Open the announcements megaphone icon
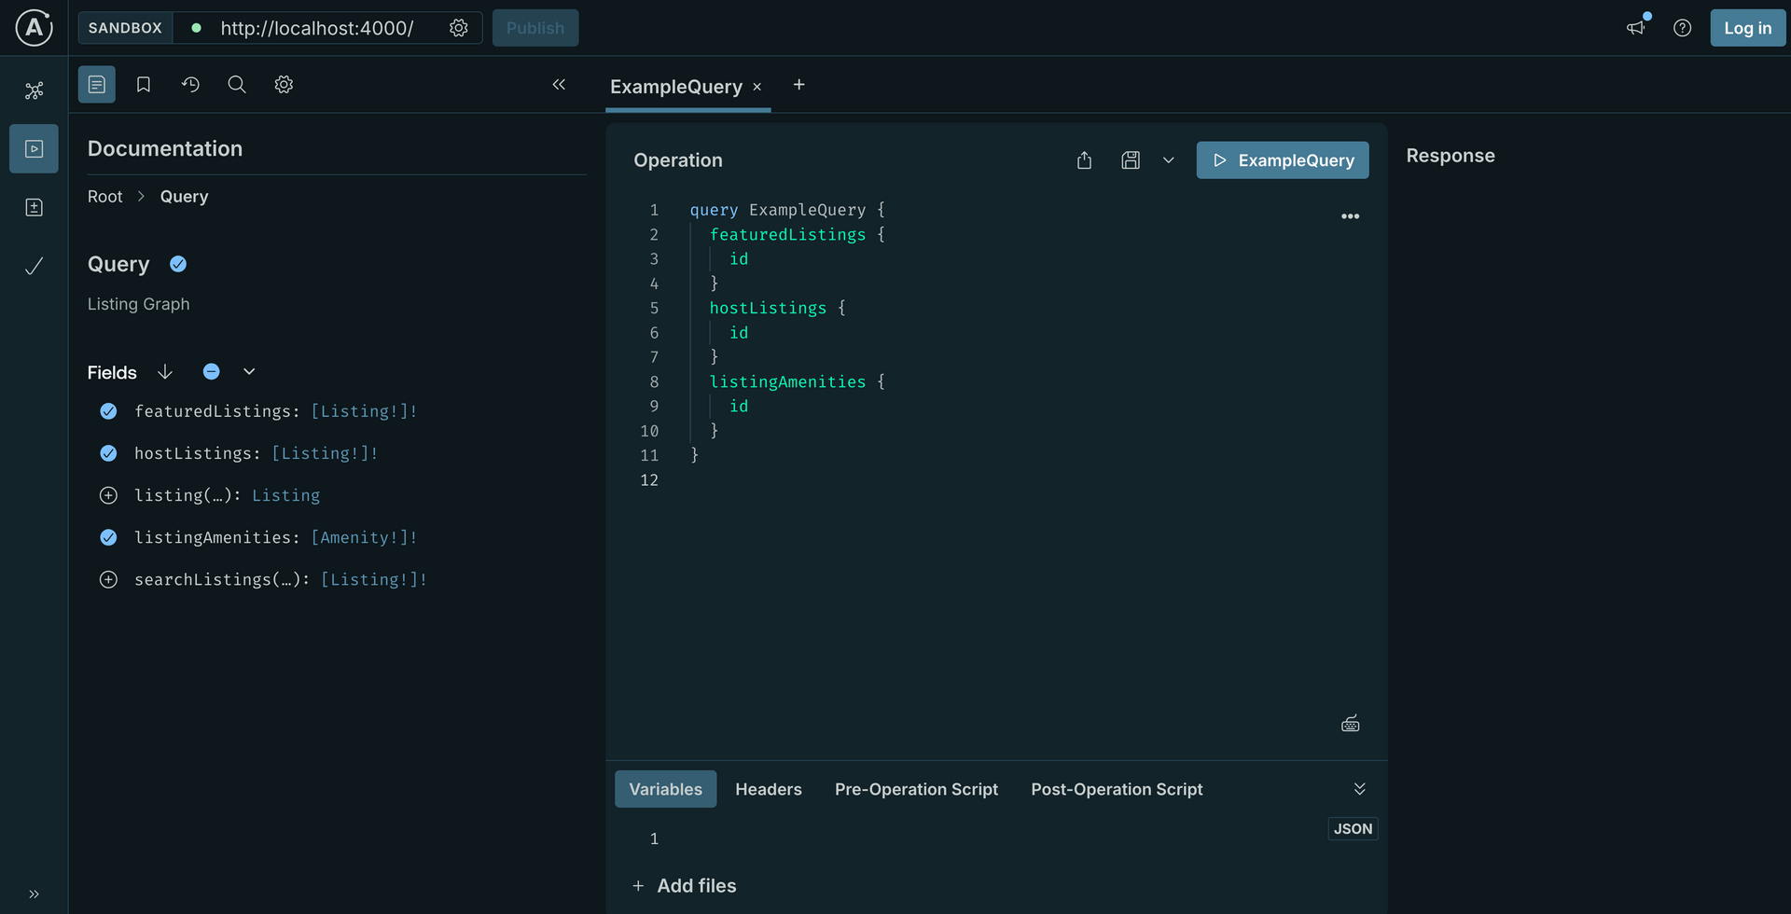The width and height of the screenshot is (1791, 914). point(1635,28)
